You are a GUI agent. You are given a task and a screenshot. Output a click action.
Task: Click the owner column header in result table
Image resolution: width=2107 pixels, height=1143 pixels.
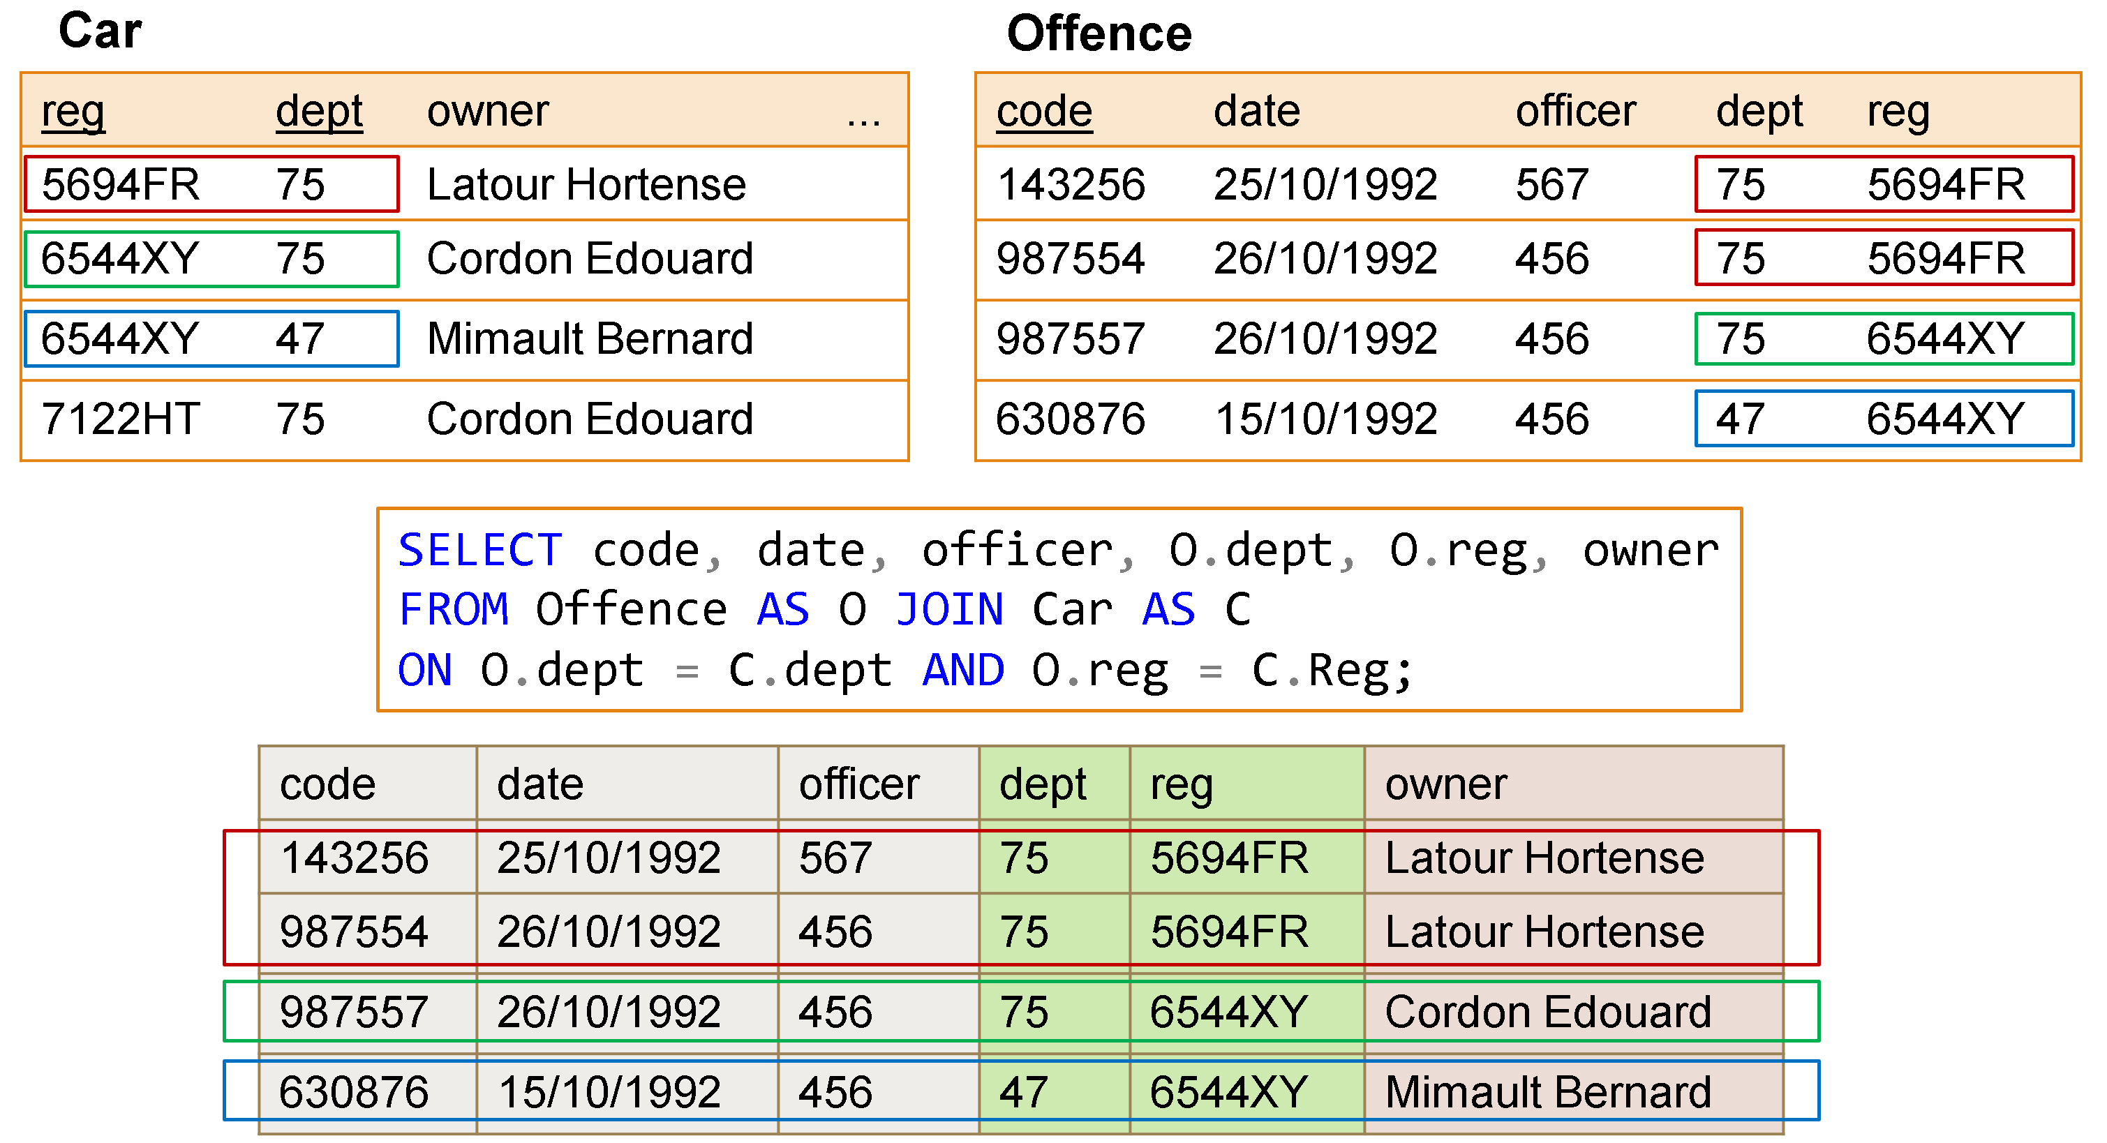point(1445,785)
